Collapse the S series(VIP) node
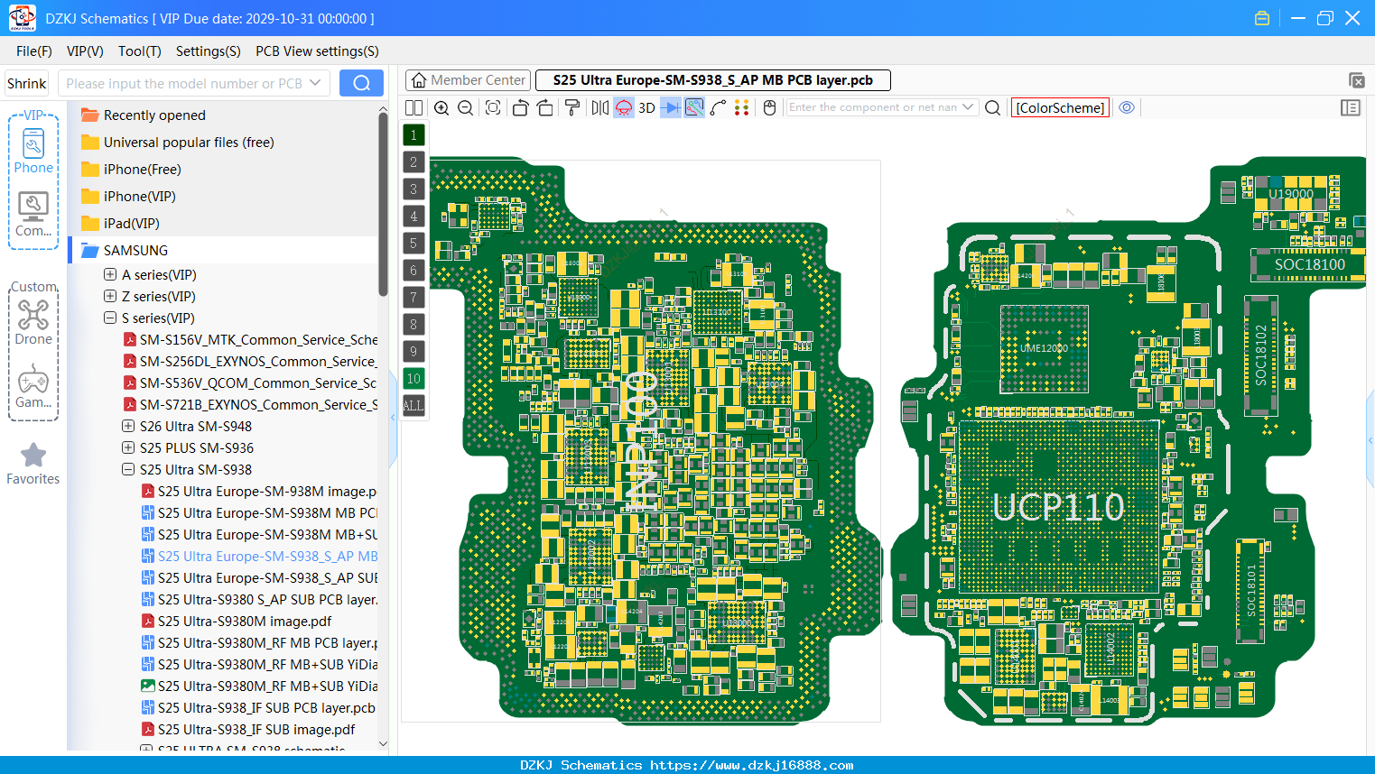Screen dimensions: 1375x774 pos(110,318)
